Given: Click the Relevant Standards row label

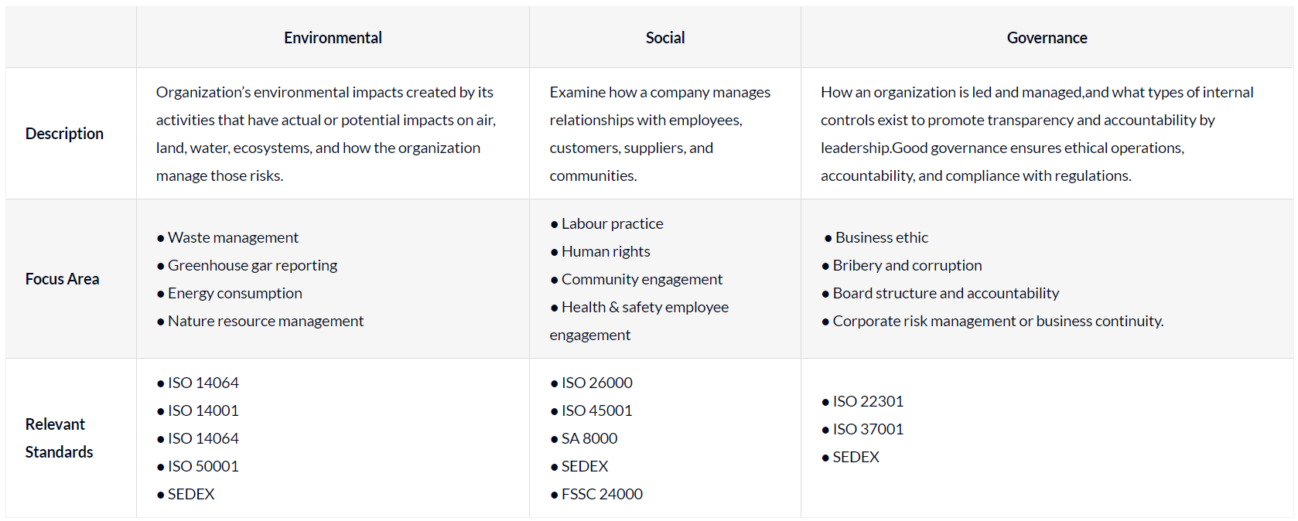Looking at the screenshot, I should (x=59, y=438).
